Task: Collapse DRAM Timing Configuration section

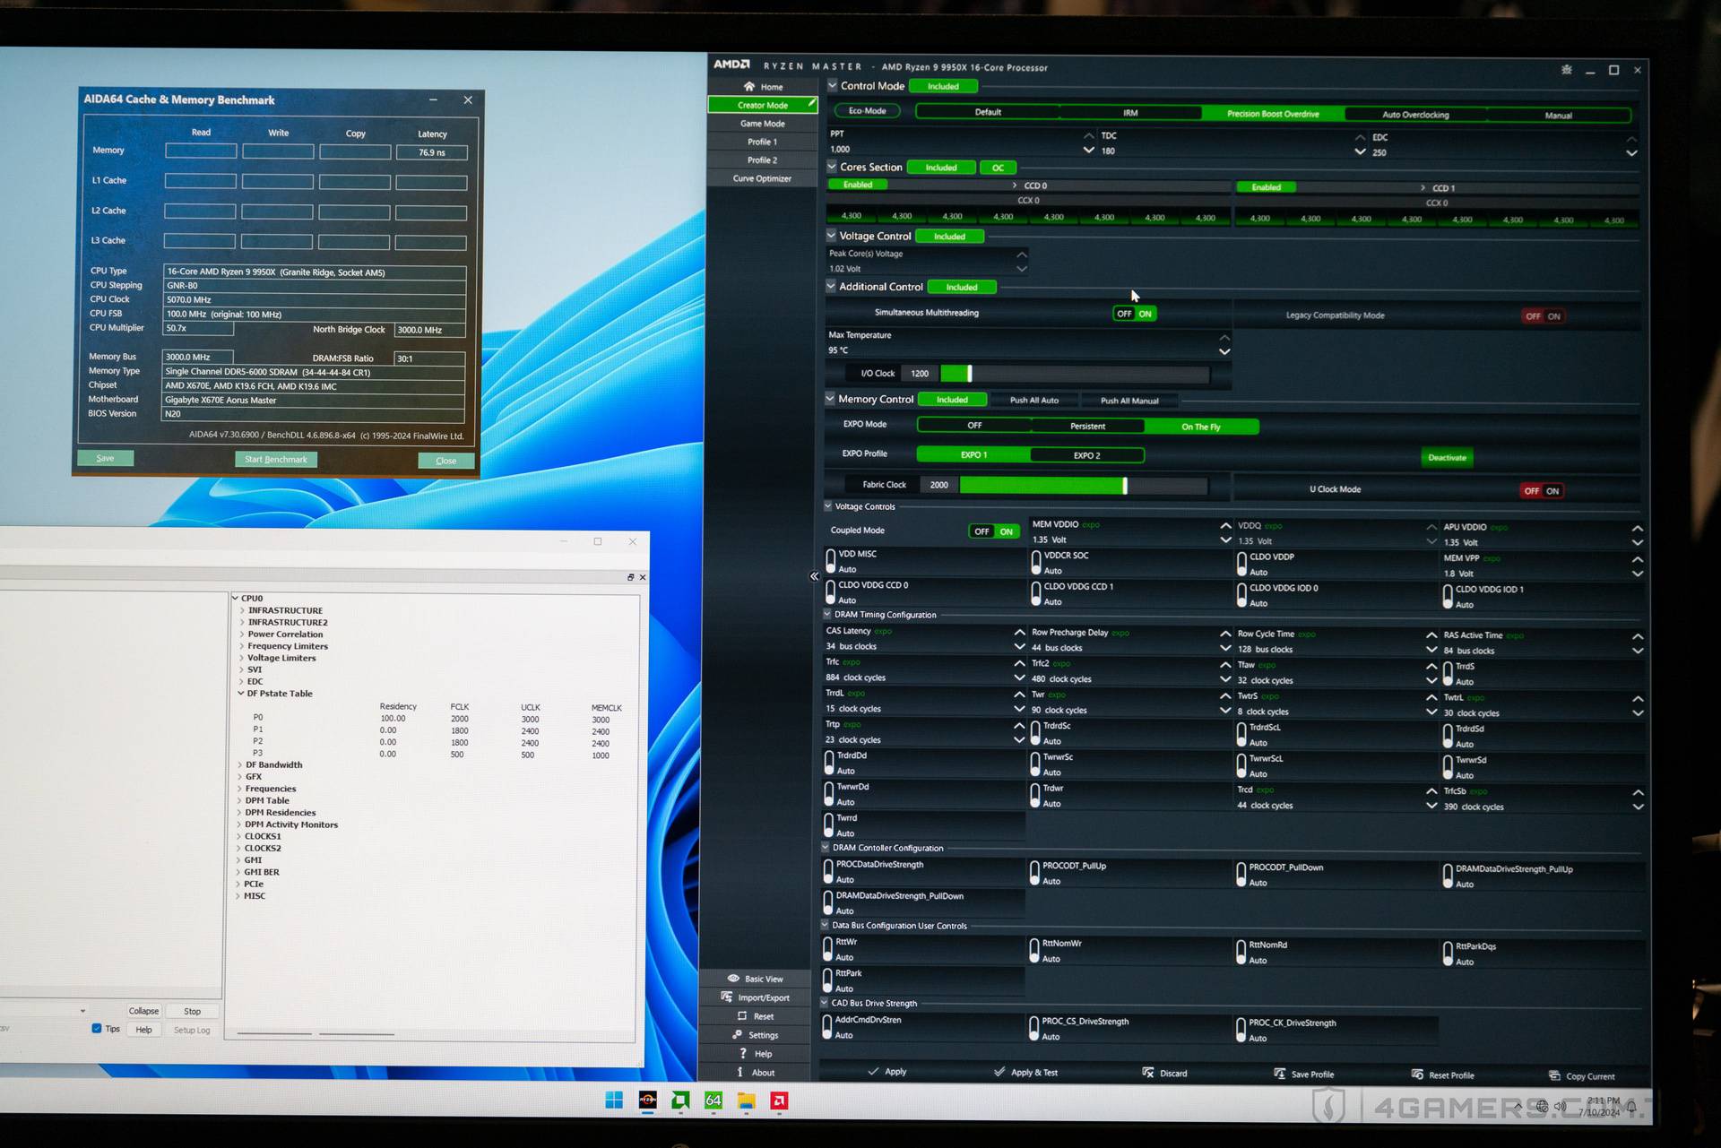Action: 827,614
